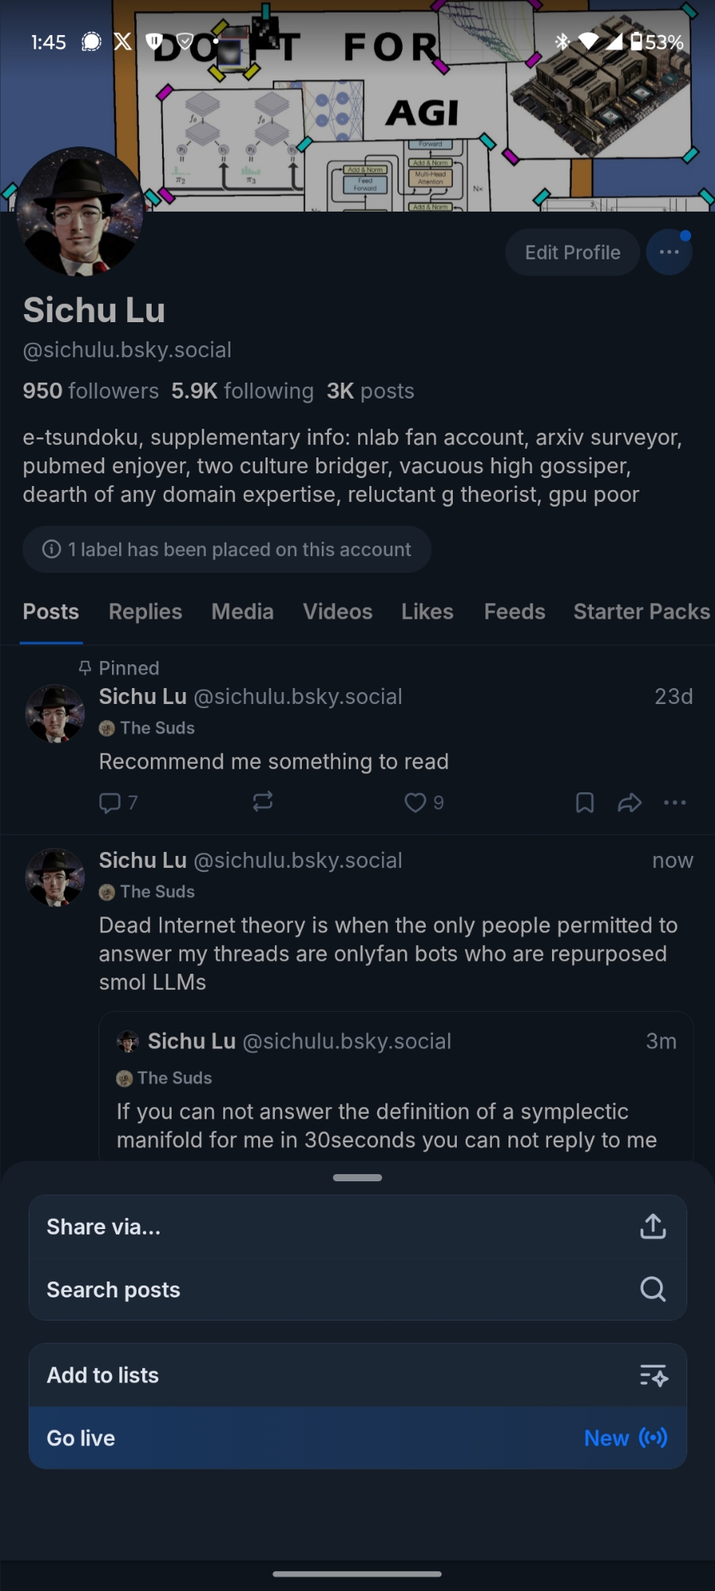Tap the Share via upload icon
The image size is (715, 1591).
653,1227
